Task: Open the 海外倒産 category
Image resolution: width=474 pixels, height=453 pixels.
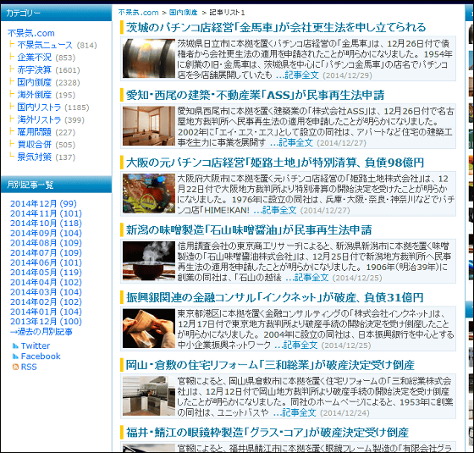Action: (34, 95)
